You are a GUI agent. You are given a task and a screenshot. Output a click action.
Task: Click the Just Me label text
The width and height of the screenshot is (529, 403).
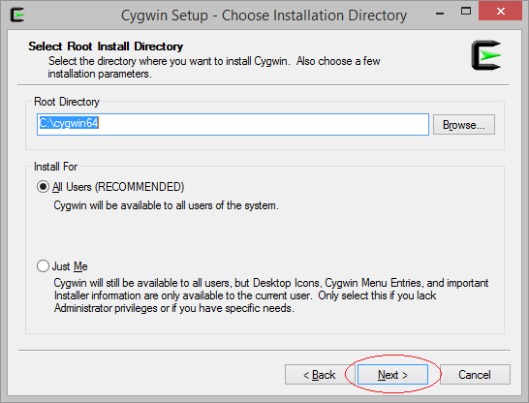pyautogui.click(x=70, y=266)
